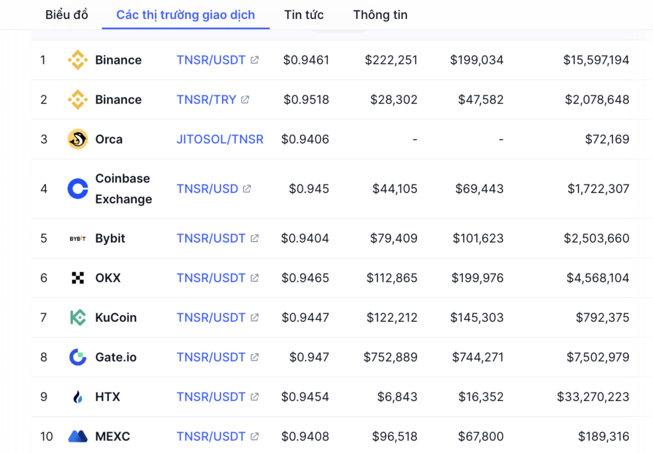This screenshot has height=454, width=653.
Task: Select Các thị trường giao dịch tab
Action: 186,15
